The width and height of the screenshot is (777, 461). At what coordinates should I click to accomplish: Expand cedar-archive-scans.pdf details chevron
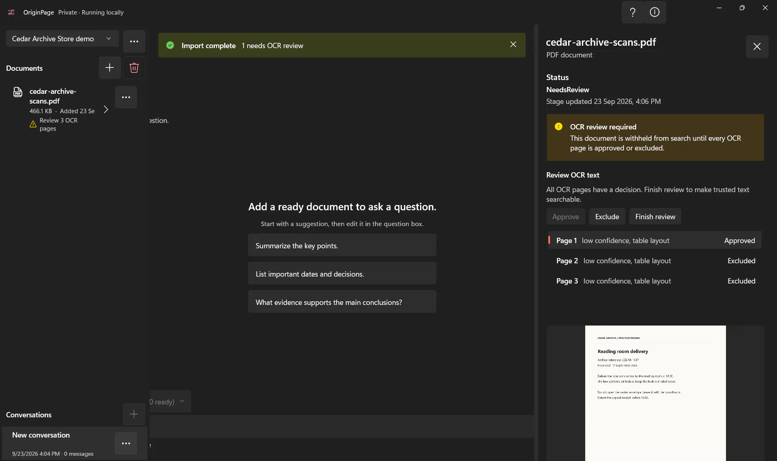[x=106, y=110]
